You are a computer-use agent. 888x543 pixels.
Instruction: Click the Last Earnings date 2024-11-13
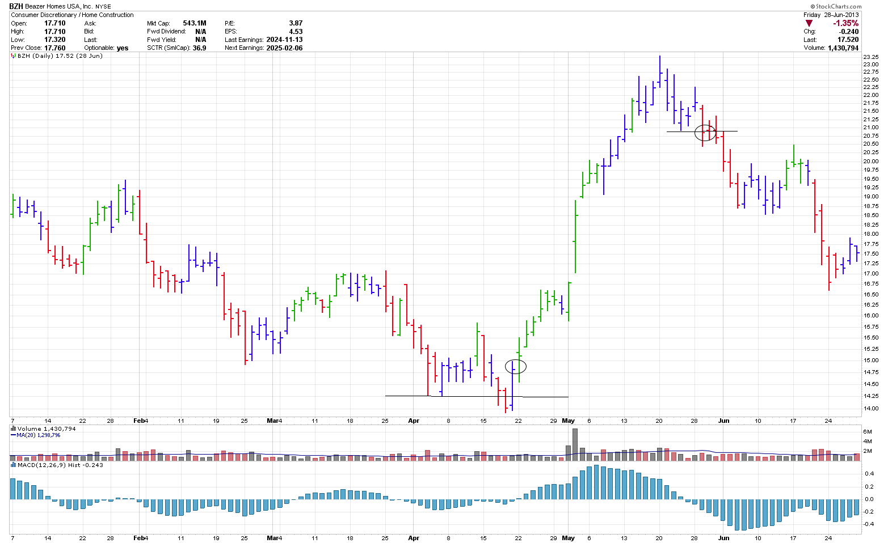click(284, 40)
